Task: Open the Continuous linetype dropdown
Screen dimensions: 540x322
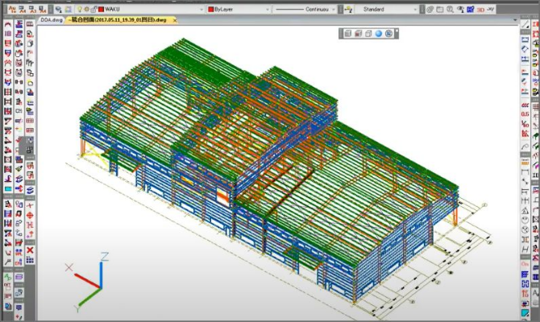Action: [334, 10]
